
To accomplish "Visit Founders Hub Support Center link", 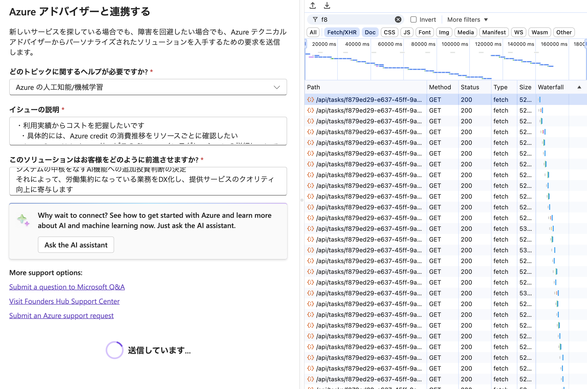I will (x=64, y=301).
